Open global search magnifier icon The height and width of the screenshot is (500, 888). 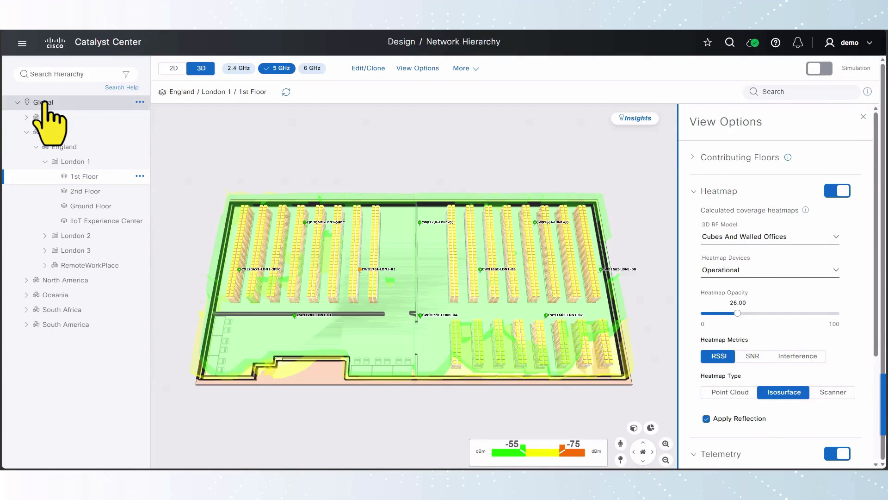pyautogui.click(x=730, y=43)
